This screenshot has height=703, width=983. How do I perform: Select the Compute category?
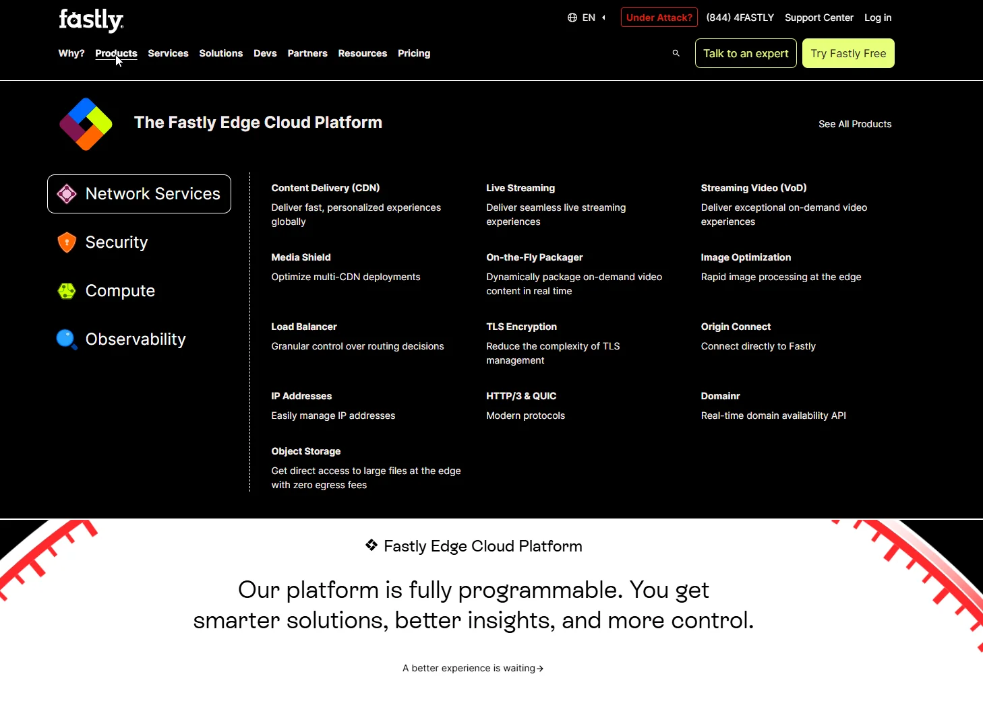click(106, 291)
